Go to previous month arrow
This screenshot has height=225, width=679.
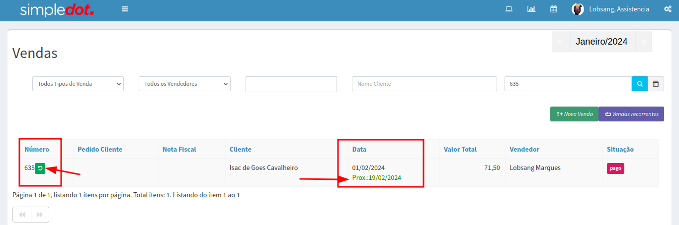coord(560,42)
